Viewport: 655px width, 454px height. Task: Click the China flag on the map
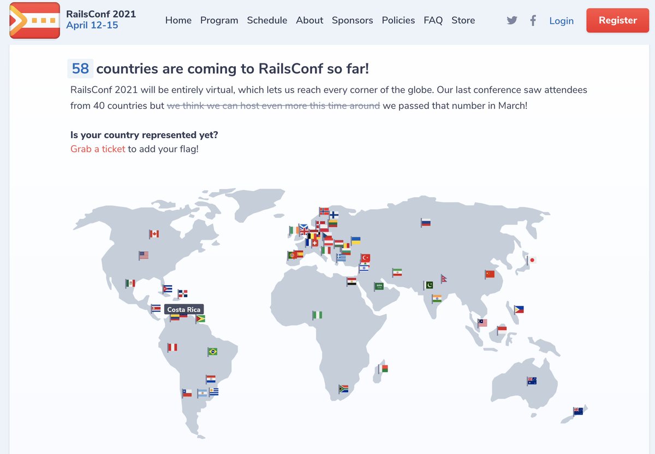click(x=489, y=274)
